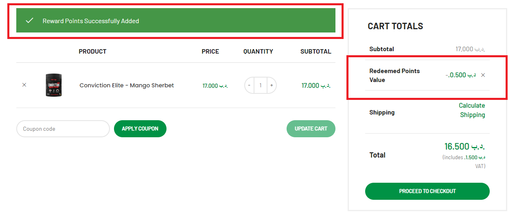Click the 16.500 total amount
Image resolution: width=517 pixels, height=214 pixels.
pyautogui.click(x=464, y=146)
